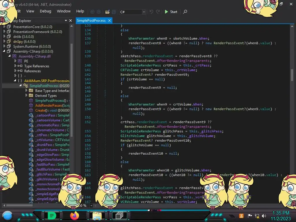Open the Window menu
The image size is (296, 222).
click(64, 11)
